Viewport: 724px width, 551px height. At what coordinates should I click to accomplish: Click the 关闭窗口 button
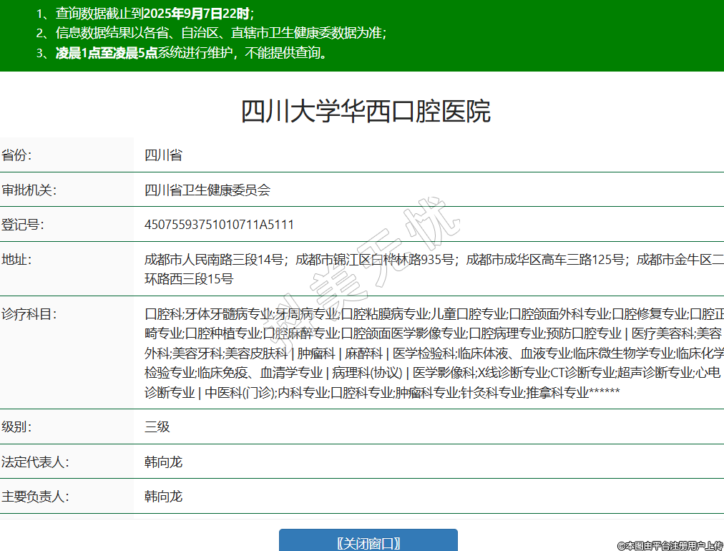[368, 543]
